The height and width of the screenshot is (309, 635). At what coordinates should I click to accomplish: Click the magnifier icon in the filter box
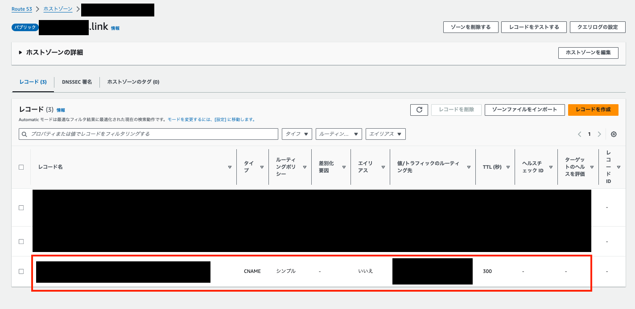tap(24, 134)
